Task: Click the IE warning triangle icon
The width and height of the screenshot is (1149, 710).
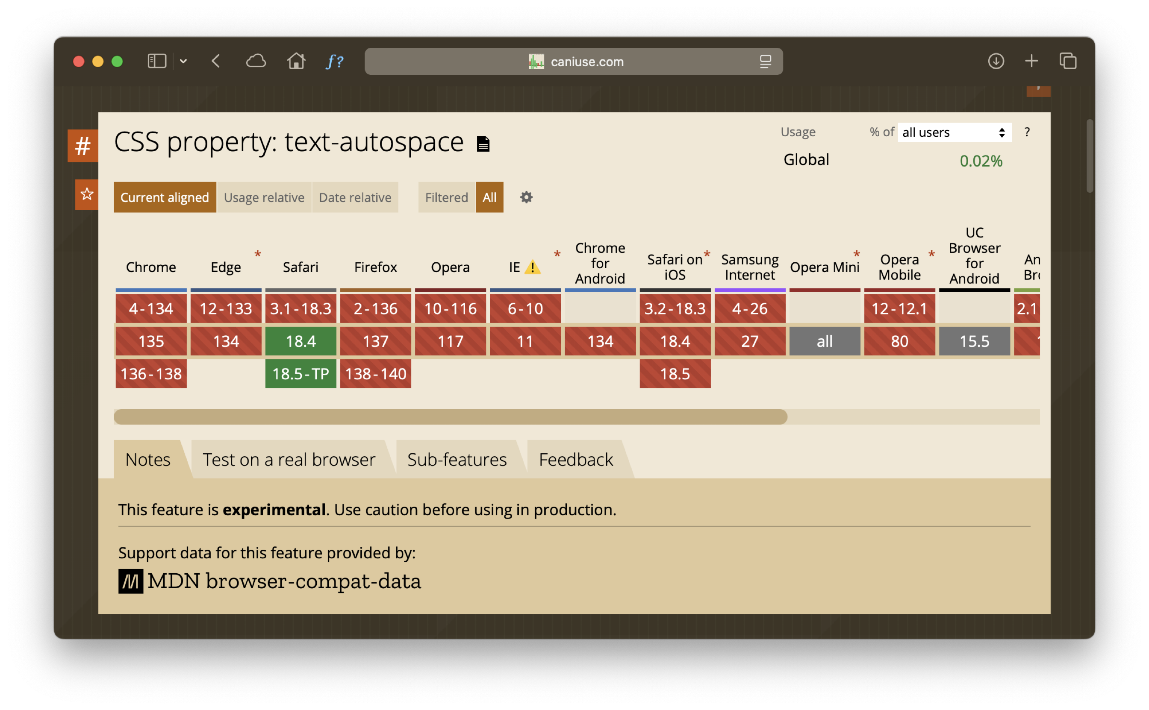Action: point(532,267)
